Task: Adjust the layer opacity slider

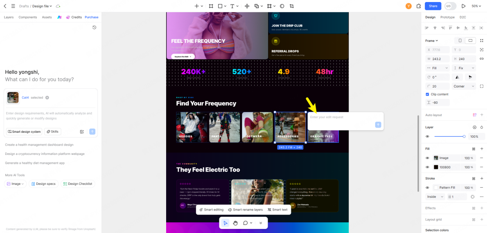Action: [449, 137]
